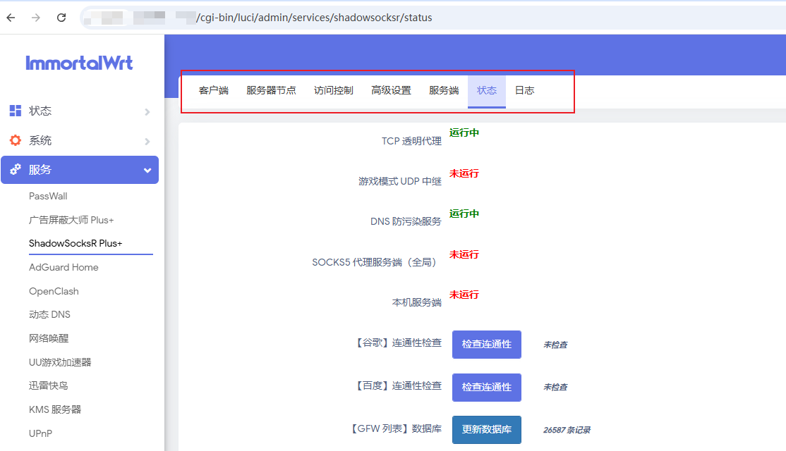Click the browser address bar
786x451 pixels.
tap(423, 18)
